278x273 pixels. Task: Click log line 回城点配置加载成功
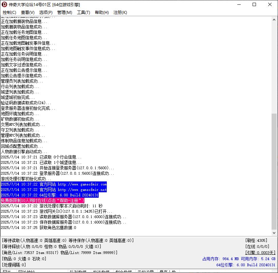coord(22,146)
